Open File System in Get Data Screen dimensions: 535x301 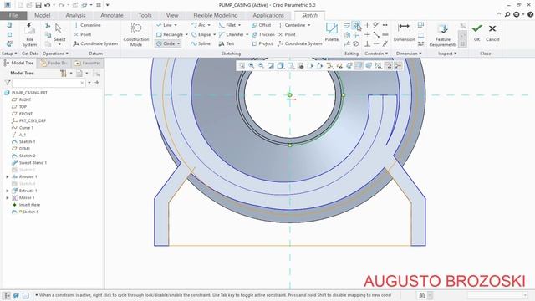[30, 35]
